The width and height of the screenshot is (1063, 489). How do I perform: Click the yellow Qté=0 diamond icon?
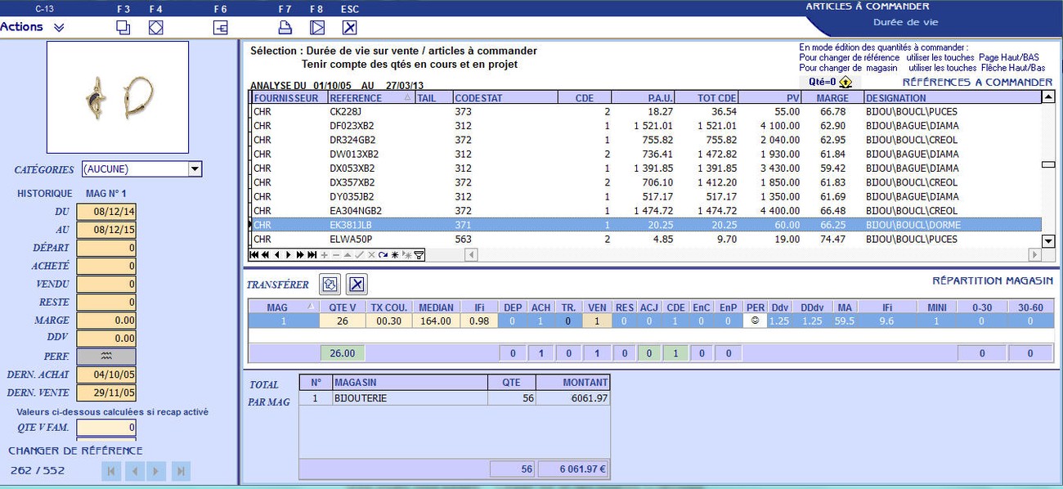coord(845,82)
